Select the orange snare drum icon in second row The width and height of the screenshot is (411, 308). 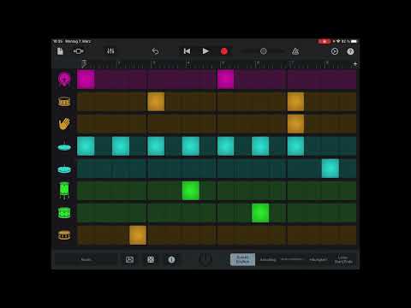tap(64, 102)
